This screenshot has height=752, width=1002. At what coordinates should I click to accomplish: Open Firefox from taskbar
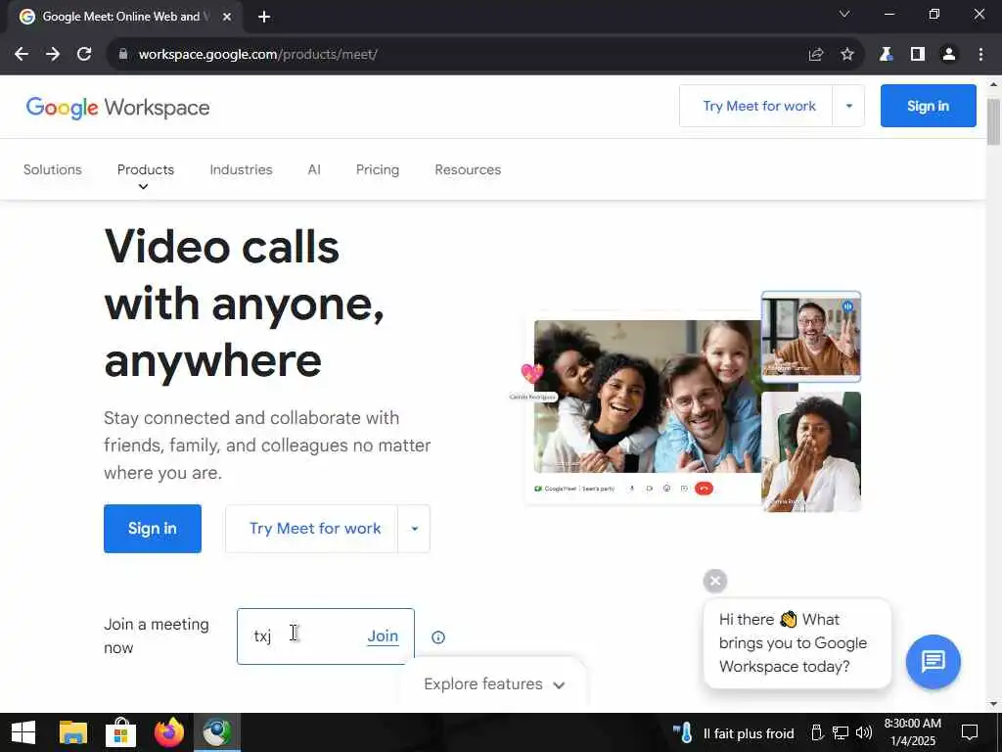[x=168, y=732]
